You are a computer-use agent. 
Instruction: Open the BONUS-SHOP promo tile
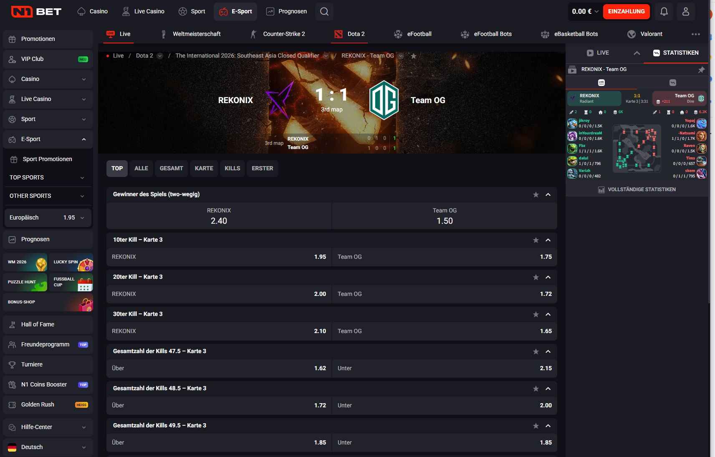48,302
